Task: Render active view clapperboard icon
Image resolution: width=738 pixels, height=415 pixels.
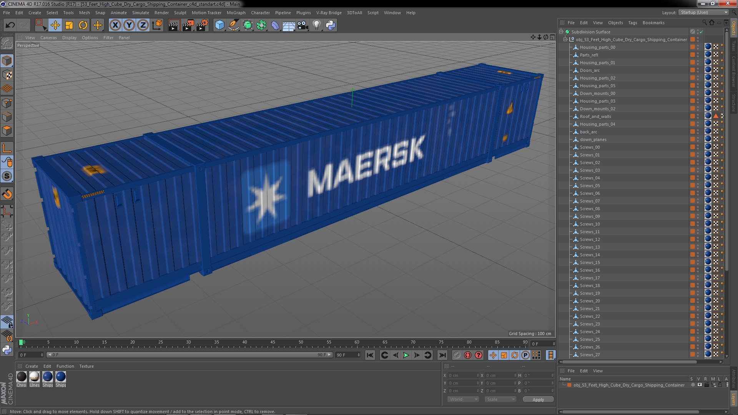Action: tap(174, 25)
